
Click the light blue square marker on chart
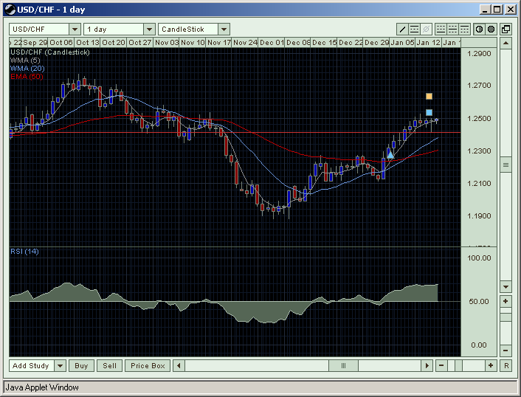pos(429,112)
